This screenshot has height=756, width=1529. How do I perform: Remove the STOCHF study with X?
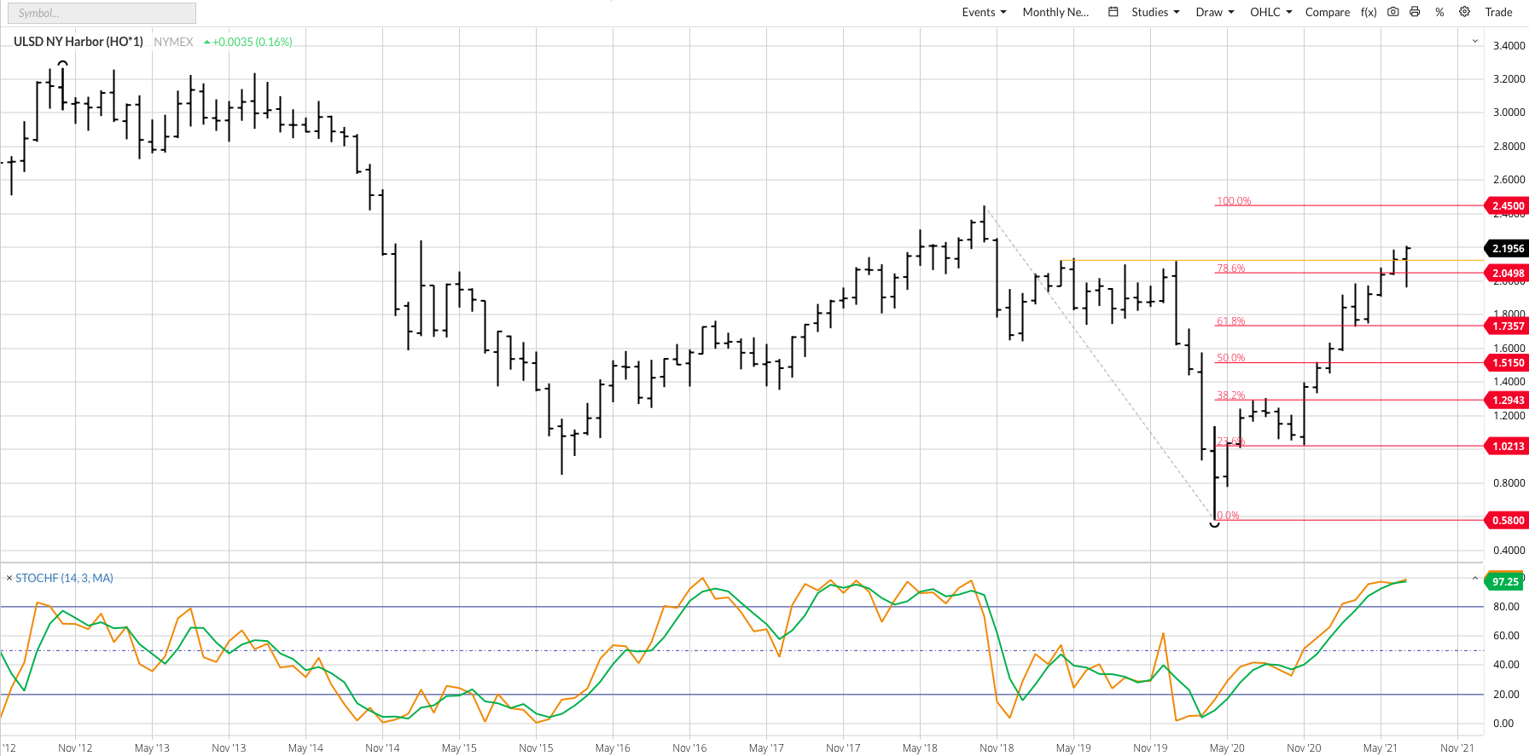point(9,578)
